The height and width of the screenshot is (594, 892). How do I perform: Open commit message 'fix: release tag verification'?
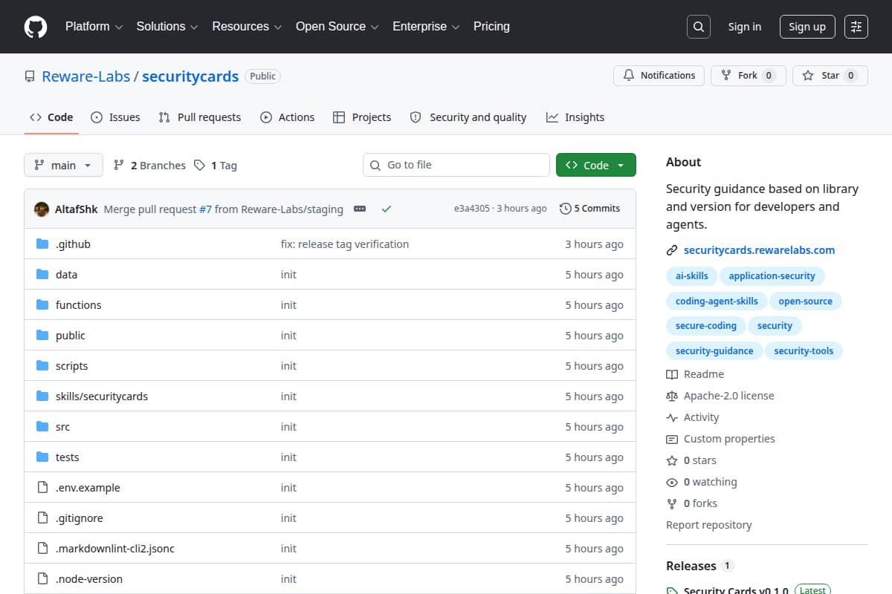(345, 244)
